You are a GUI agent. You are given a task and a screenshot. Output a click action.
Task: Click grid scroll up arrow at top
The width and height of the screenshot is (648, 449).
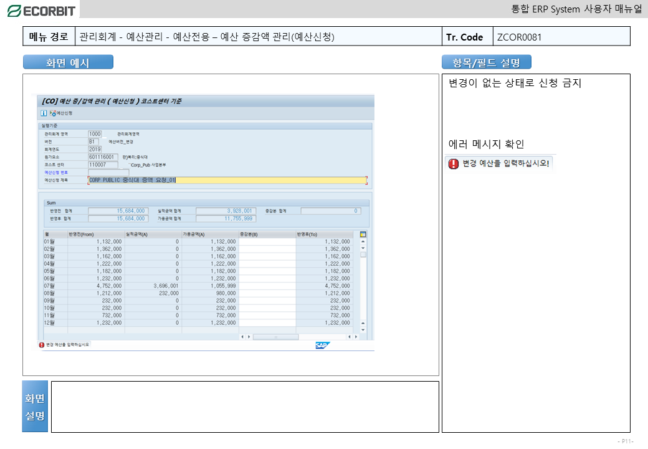363,241
